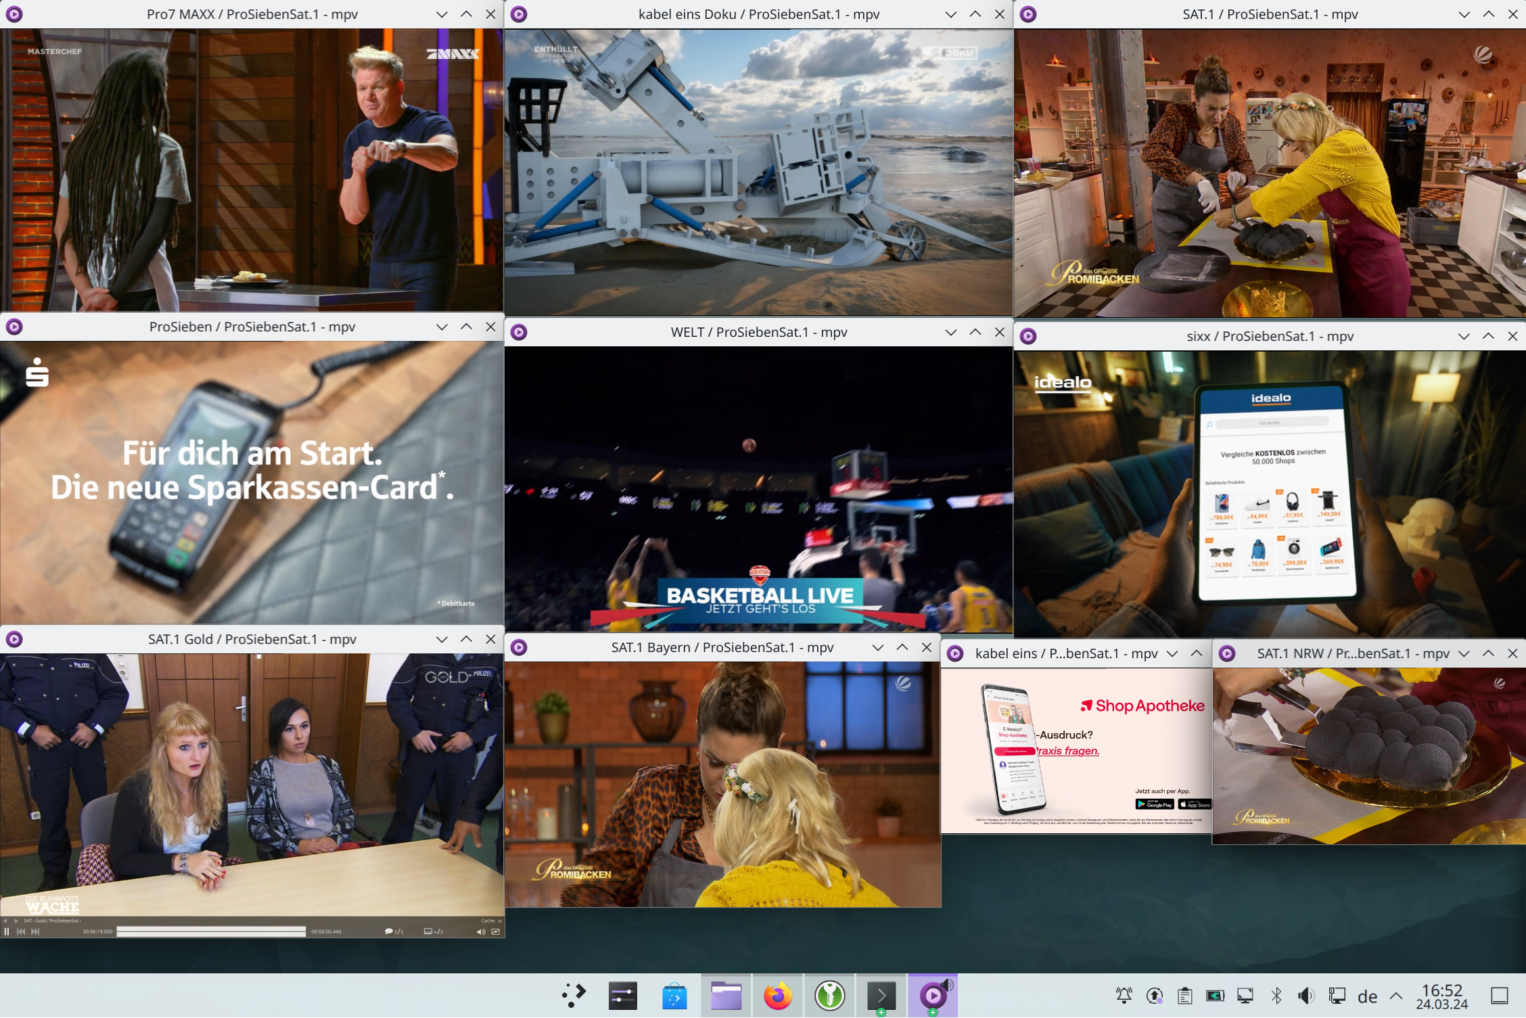Switch to the Konsole terminal taskbar entry
1526x1018 pixels.
coord(881,996)
